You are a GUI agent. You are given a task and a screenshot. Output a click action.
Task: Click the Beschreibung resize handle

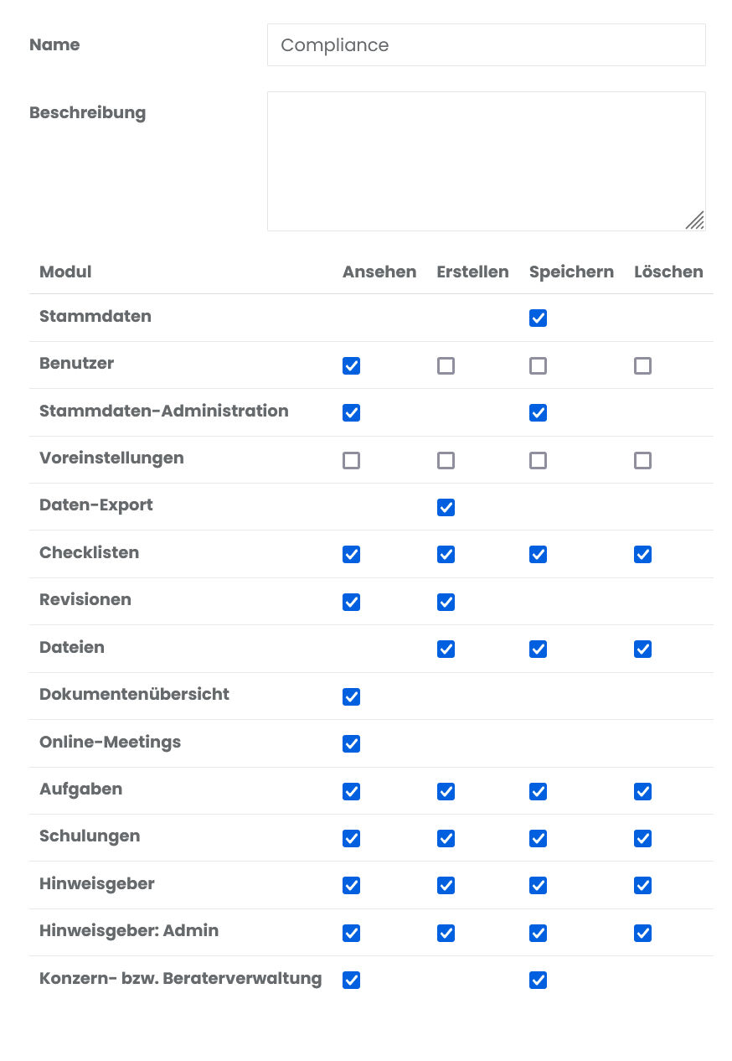tap(695, 220)
